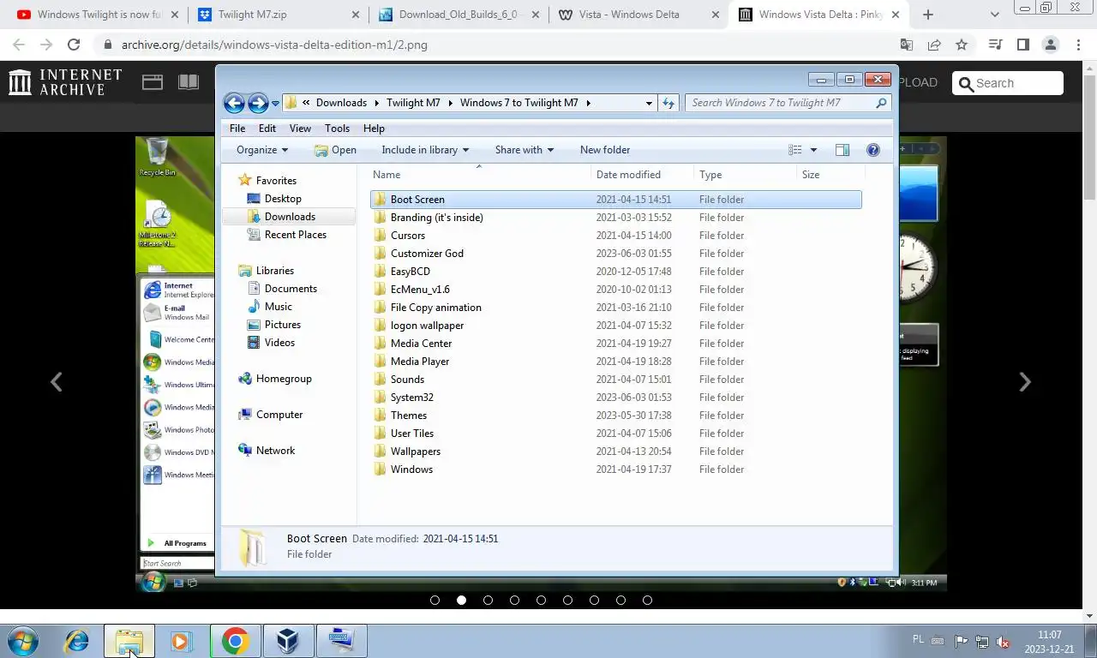The width and height of the screenshot is (1097, 658).
Task: Go back in the Explorer window
Action: pos(234,103)
